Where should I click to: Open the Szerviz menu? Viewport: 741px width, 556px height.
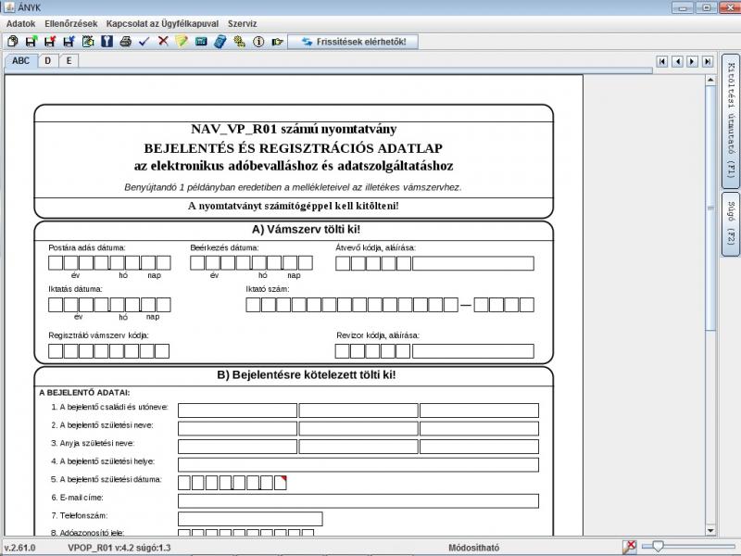pos(242,24)
